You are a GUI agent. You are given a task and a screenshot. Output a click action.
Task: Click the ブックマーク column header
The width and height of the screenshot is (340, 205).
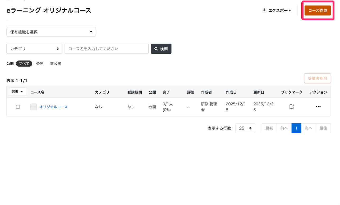pos(292,92)
